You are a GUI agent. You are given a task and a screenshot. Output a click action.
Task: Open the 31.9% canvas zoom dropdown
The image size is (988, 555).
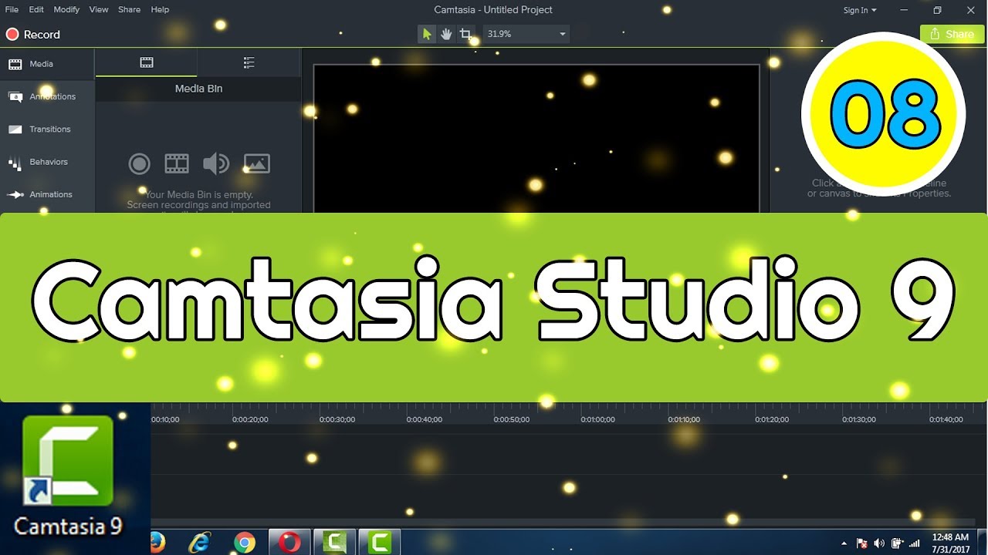tap(526, 34)
